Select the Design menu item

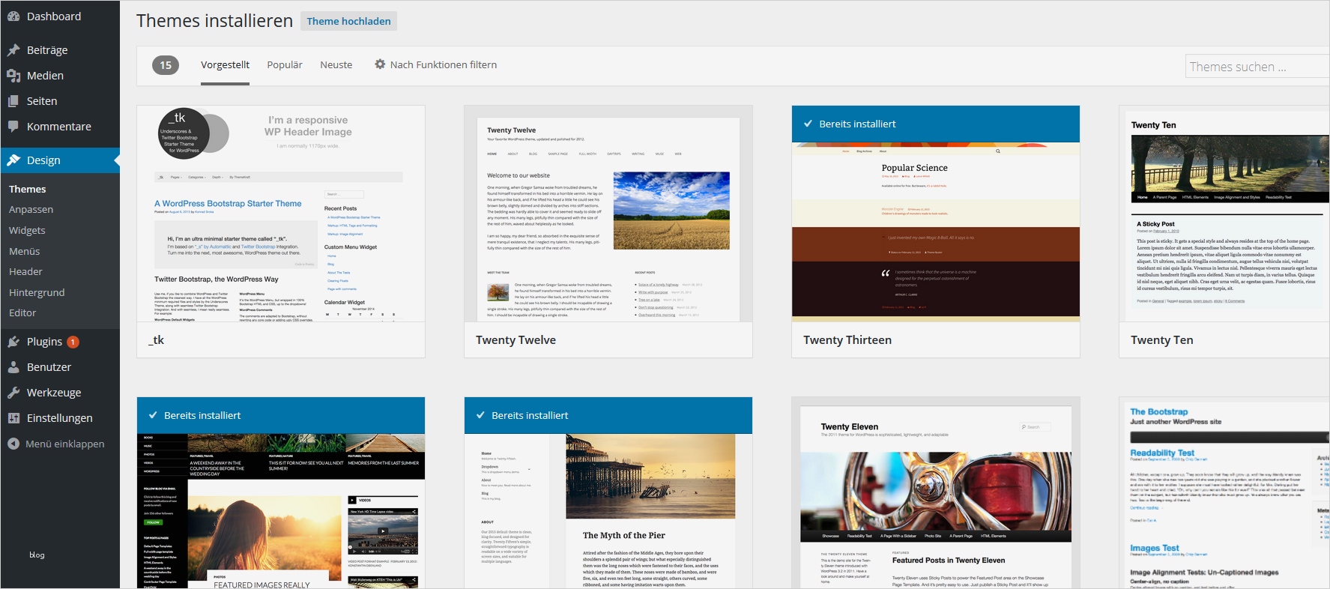click(x=60, y=160)
